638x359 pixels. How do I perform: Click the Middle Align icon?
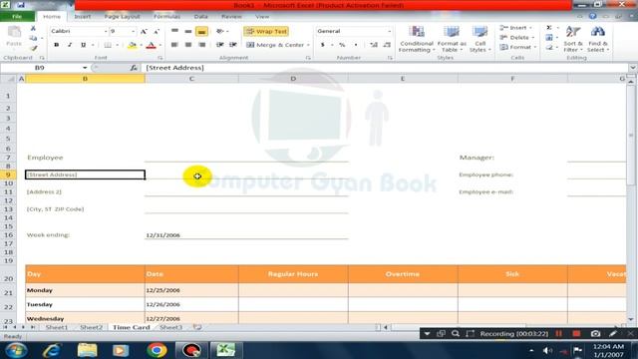(188, 31)
